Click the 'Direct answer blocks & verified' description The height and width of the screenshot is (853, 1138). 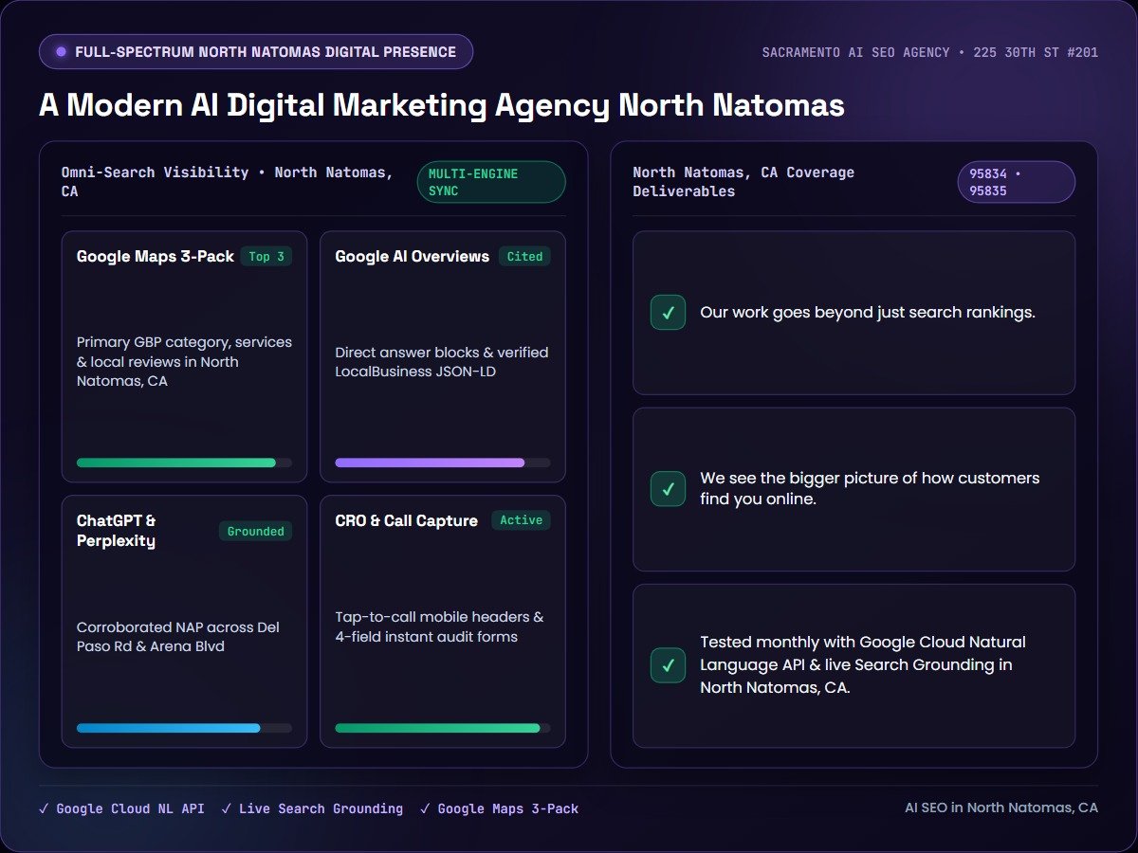click(442, 362)
